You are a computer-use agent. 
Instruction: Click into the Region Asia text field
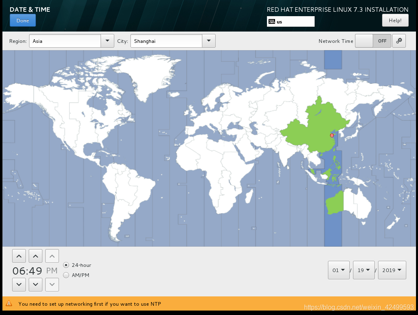(65, 41)
